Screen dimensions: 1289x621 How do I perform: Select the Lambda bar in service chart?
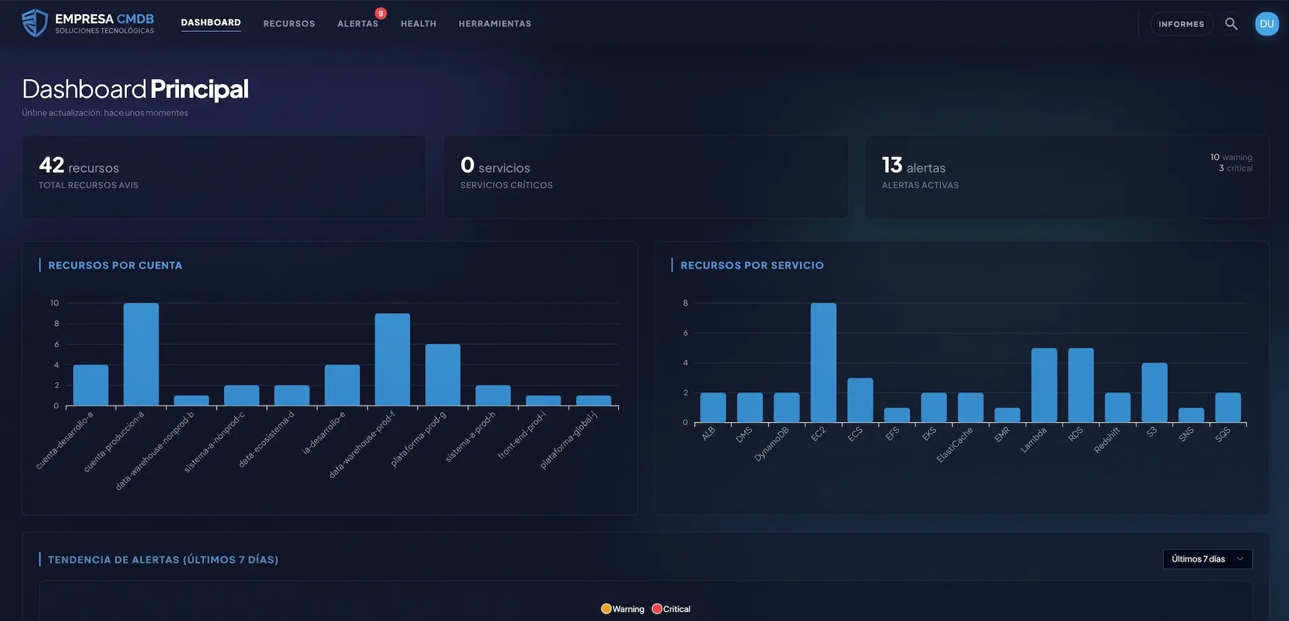tap(1044, 385)
